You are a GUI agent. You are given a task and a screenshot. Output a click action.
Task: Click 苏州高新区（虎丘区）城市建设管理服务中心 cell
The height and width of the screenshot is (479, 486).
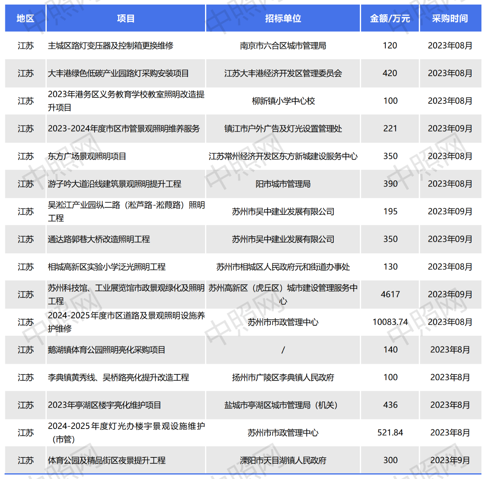(x=283, y=294)
